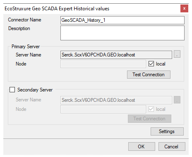Click the Description text box
The image size is (192, 157).
click(x=122, y=33)
